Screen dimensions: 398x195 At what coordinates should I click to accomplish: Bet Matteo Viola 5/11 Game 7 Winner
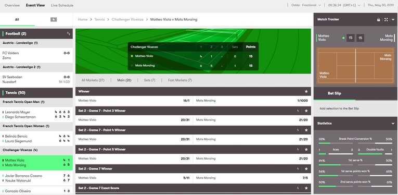pyautogui.click(x=134, y=178)
